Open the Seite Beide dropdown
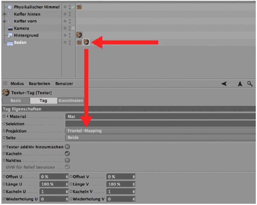The width and height of the screenshot is (257, 205). 160,137
